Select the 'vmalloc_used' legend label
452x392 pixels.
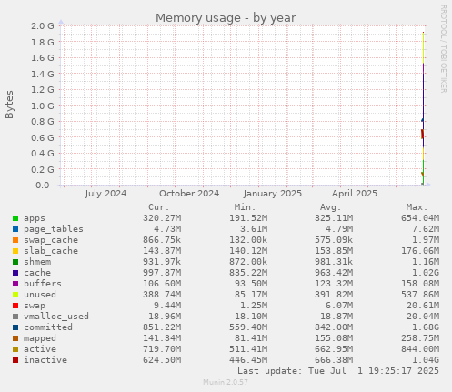coord(56,317)
